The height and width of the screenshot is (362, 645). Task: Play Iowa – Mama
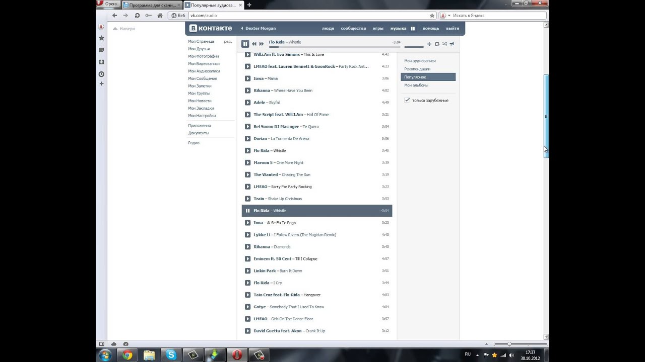247,78
